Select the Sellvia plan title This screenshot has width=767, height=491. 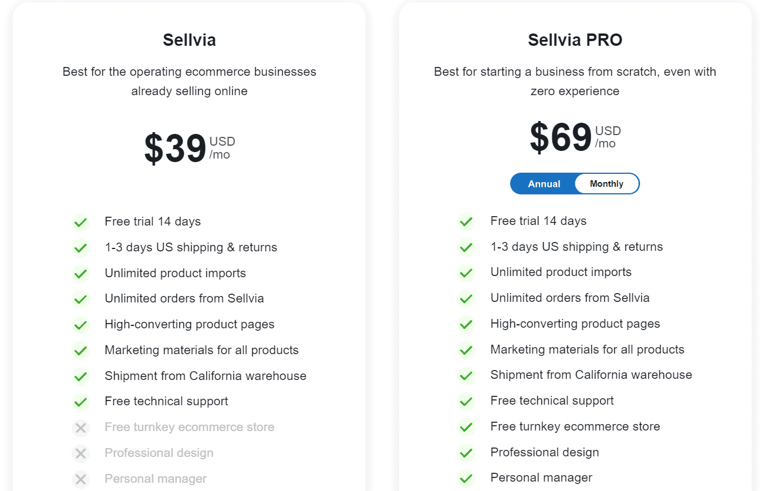[x=189, y=40]
